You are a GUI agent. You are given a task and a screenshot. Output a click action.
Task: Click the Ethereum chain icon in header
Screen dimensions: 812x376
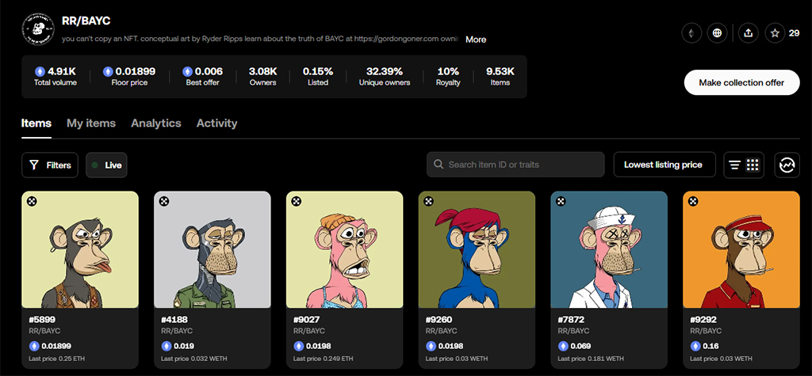coord(692,33)
